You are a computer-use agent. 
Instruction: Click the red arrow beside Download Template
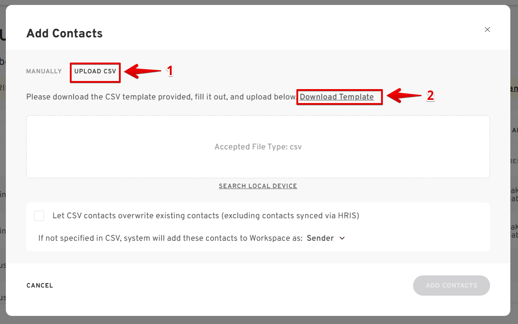click(404, 96)
